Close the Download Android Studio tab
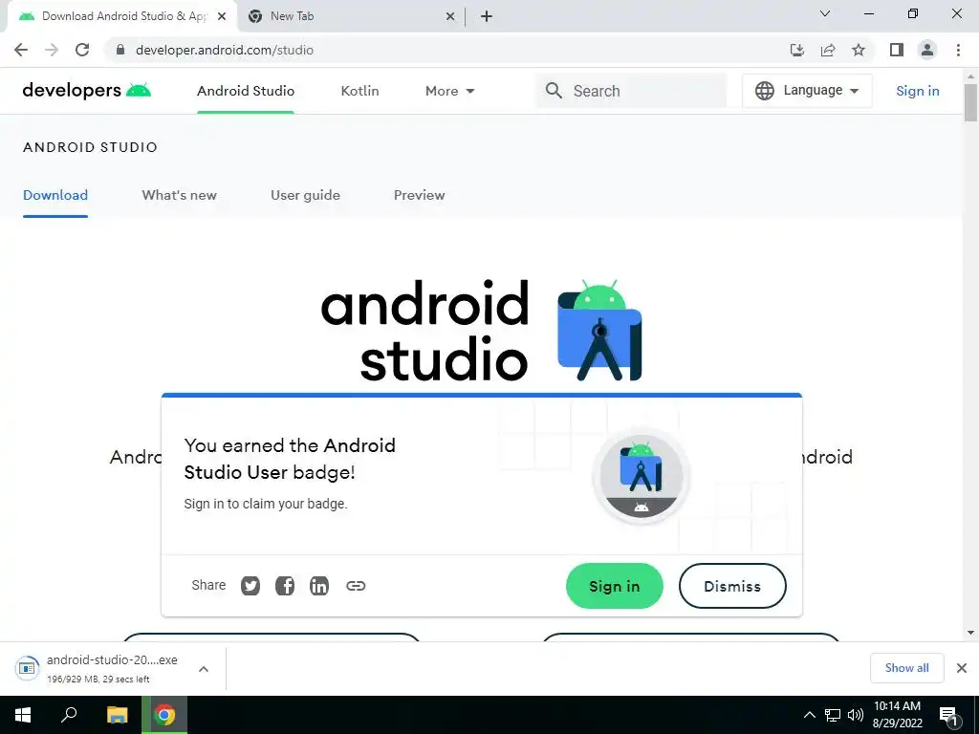The height and width of the screenshot is (734, 979). 222,16
